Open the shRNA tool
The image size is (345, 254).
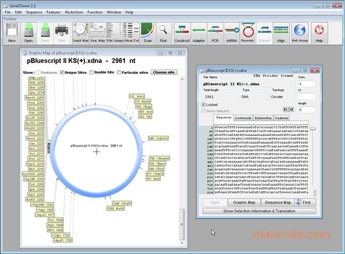[232, 33]
